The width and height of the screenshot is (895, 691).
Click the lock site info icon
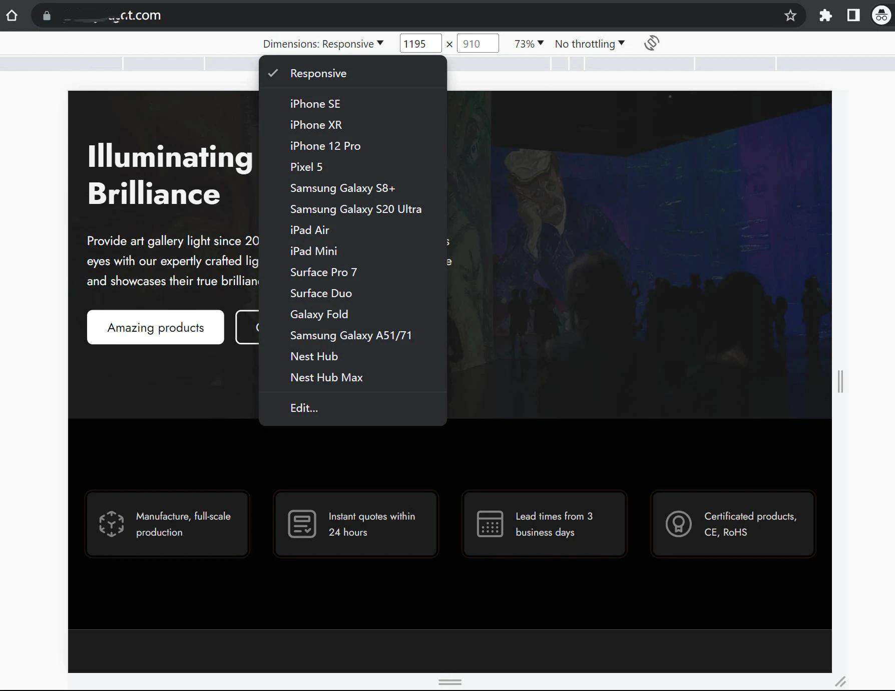click(47, 16)
